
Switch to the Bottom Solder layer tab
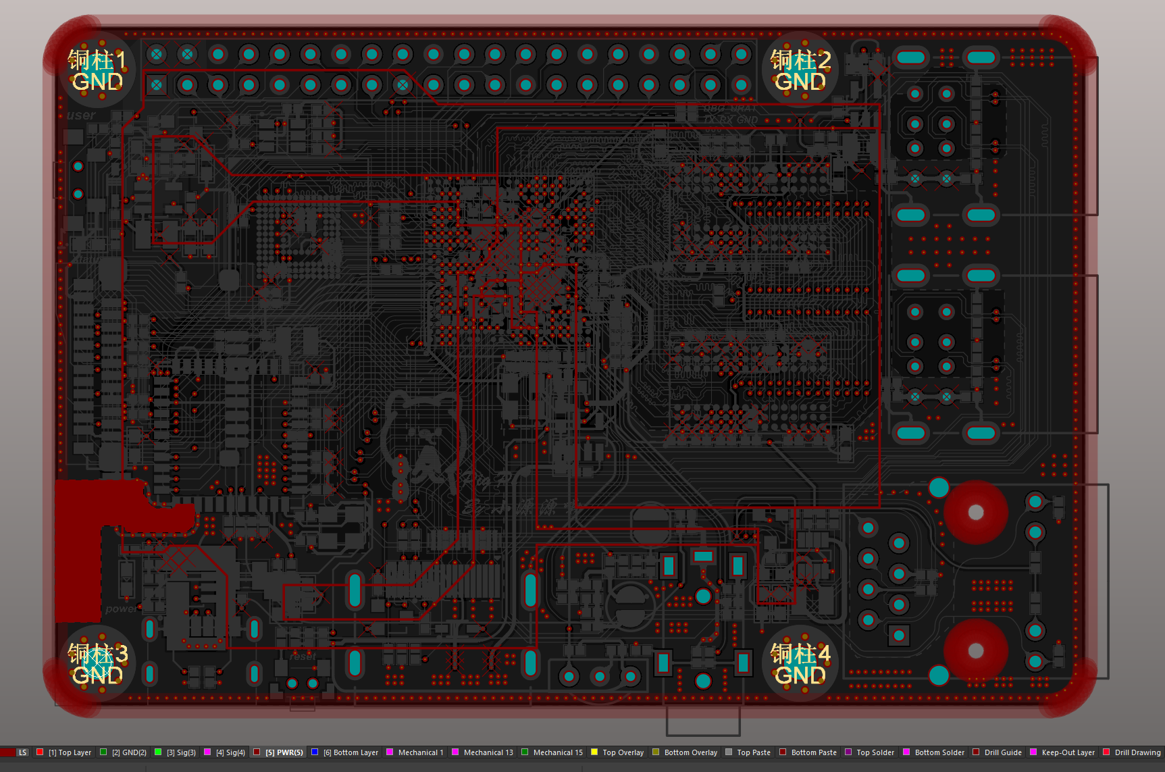tap(939, 752)
